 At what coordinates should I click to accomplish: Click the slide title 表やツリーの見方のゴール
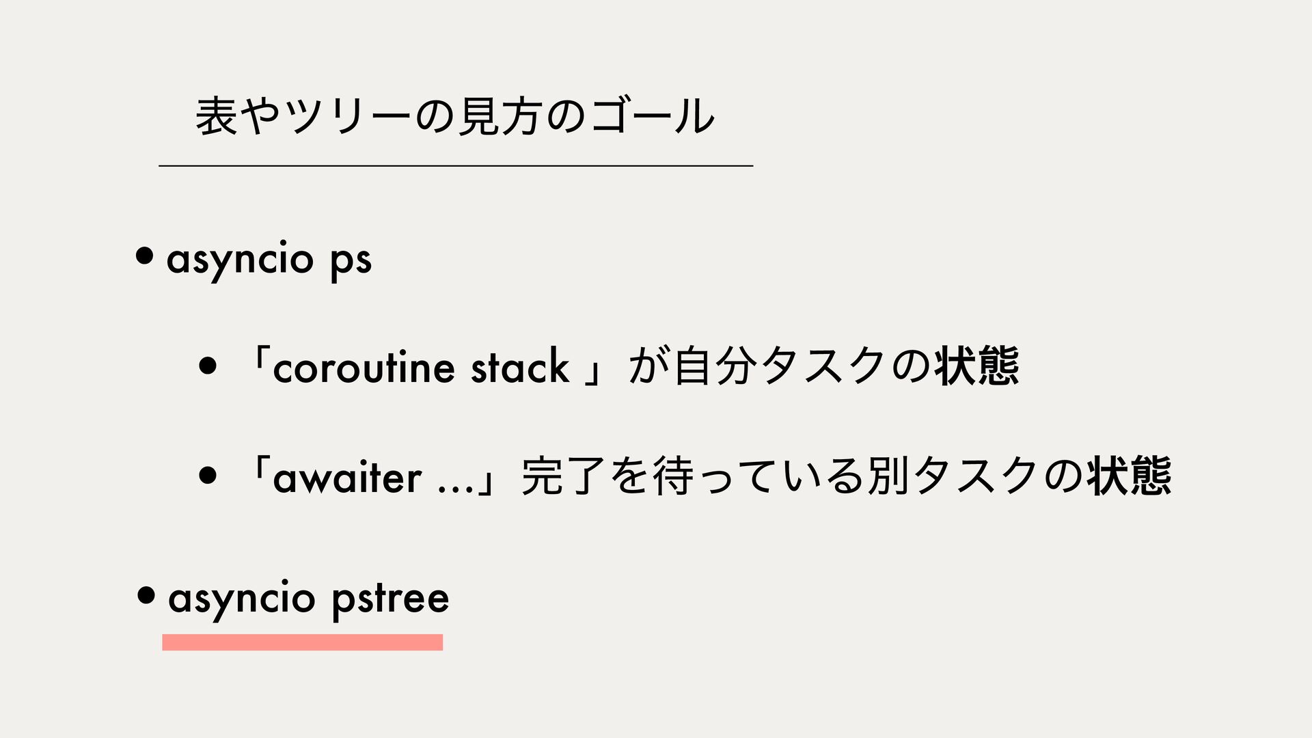pyautogui.click(x=454, y=115)
